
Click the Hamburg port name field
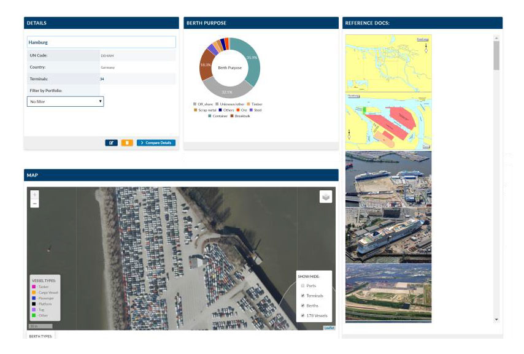[x=101, y=42]
